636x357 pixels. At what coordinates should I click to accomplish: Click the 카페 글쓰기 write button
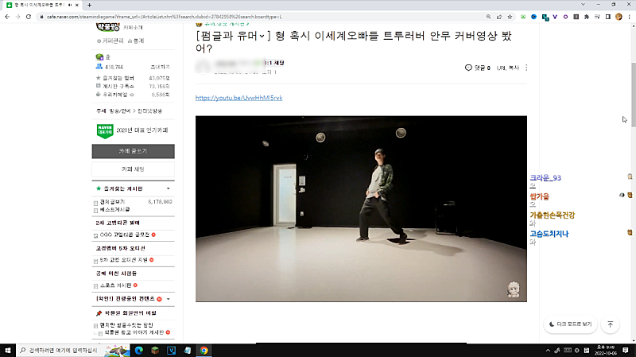[133, 151]
